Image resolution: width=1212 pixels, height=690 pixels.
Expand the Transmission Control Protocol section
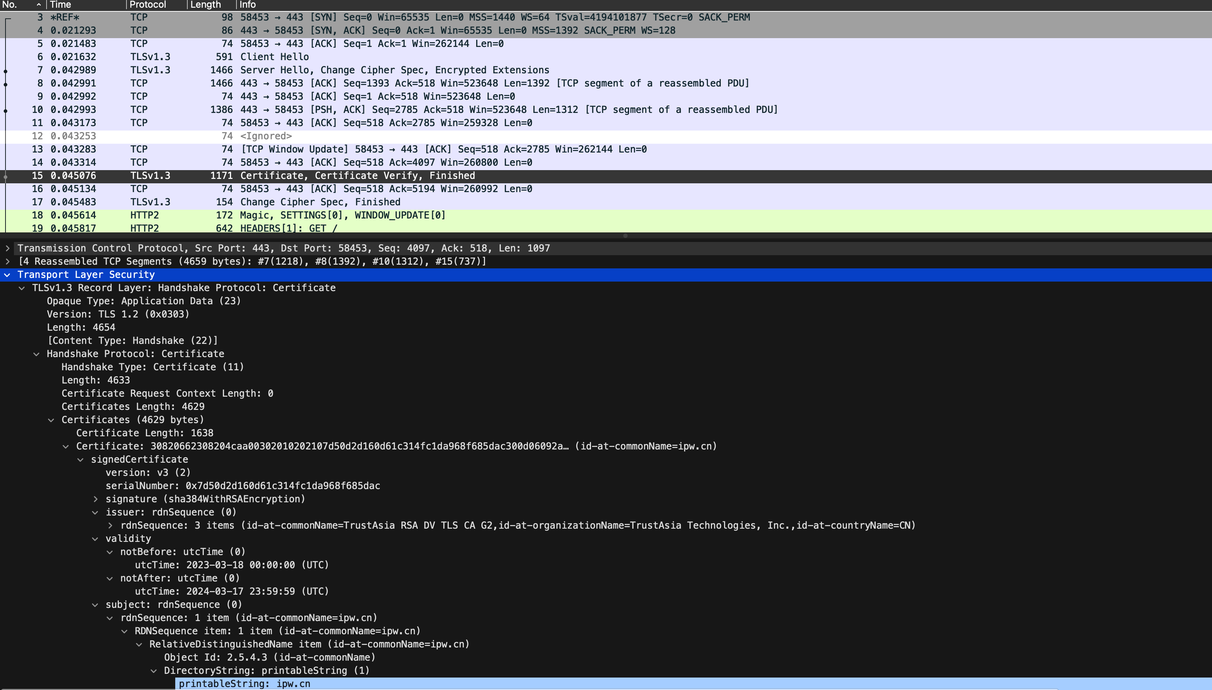pyautogui.click(x=7, y=248)
